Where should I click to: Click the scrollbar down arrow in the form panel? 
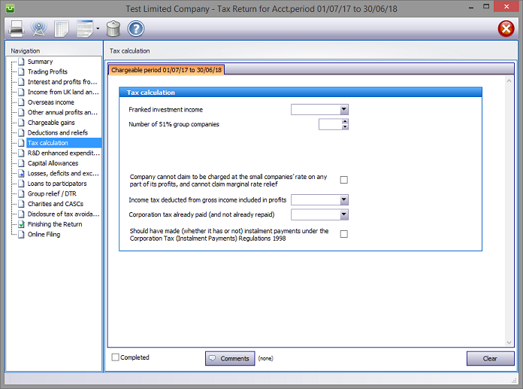(x=509, y=342)
